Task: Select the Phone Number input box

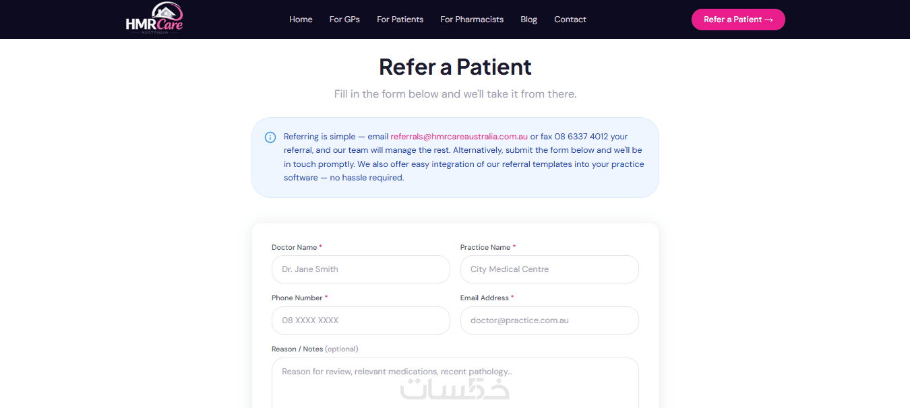Action: [361, 320]
